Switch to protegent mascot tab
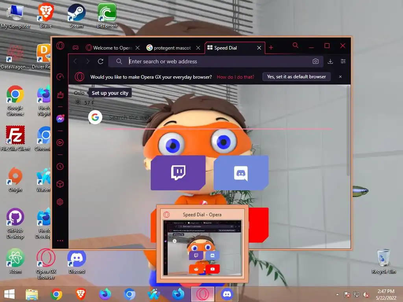This screenshot has height=302, width=403. [172, 48]
